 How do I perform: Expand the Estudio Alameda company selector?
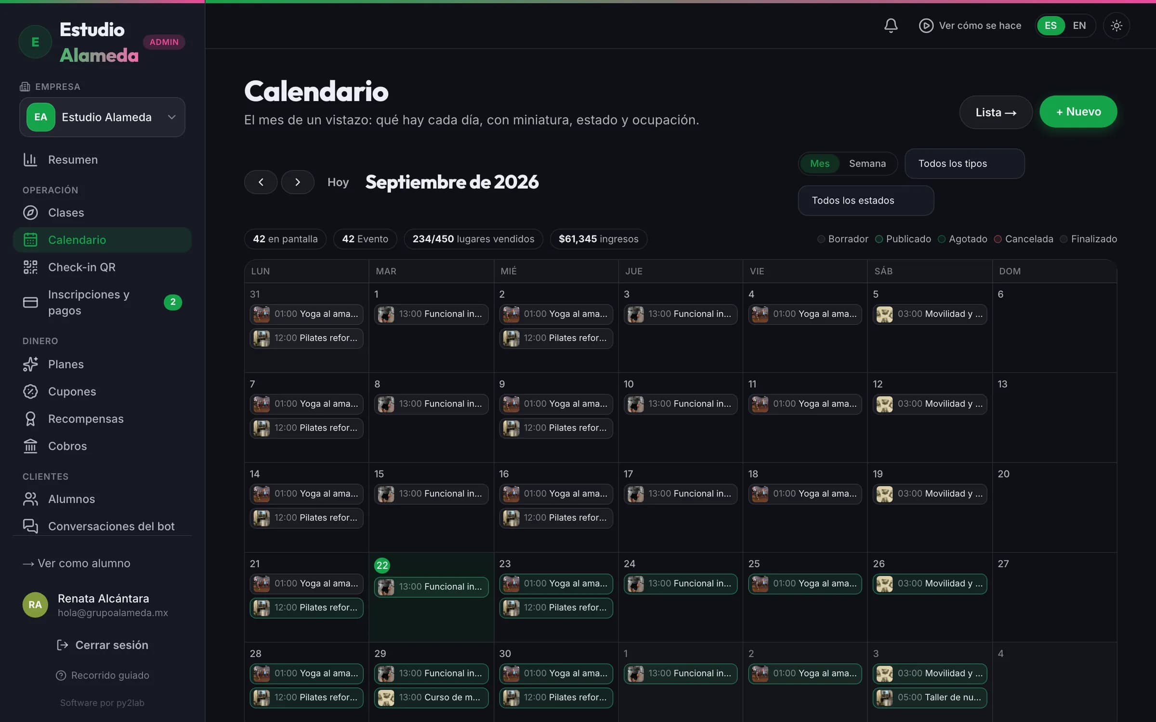click(102, 117)
